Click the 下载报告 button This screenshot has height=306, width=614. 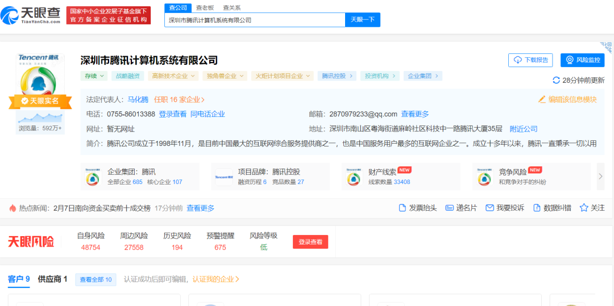pyautogui.click(x=530, y=60)
